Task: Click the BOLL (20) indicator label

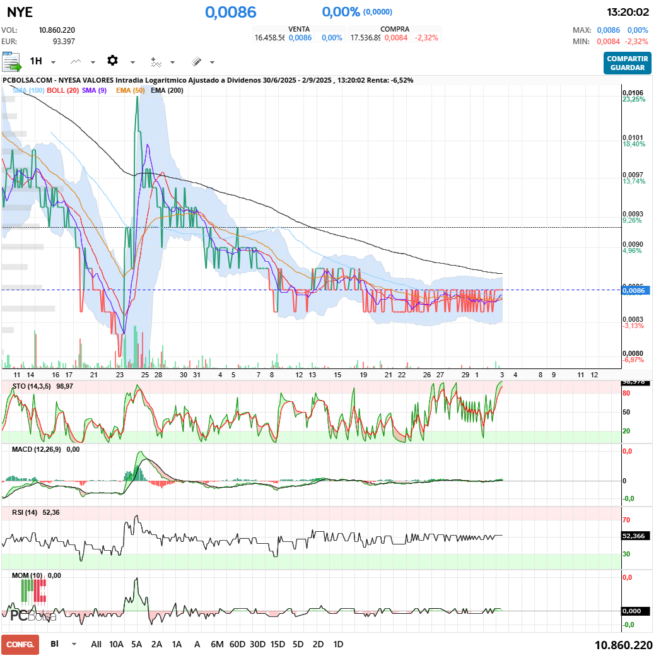Action: pos(63,90)
